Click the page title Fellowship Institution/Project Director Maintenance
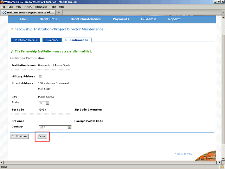Screen dimensions: 225x169 point(59,29)
